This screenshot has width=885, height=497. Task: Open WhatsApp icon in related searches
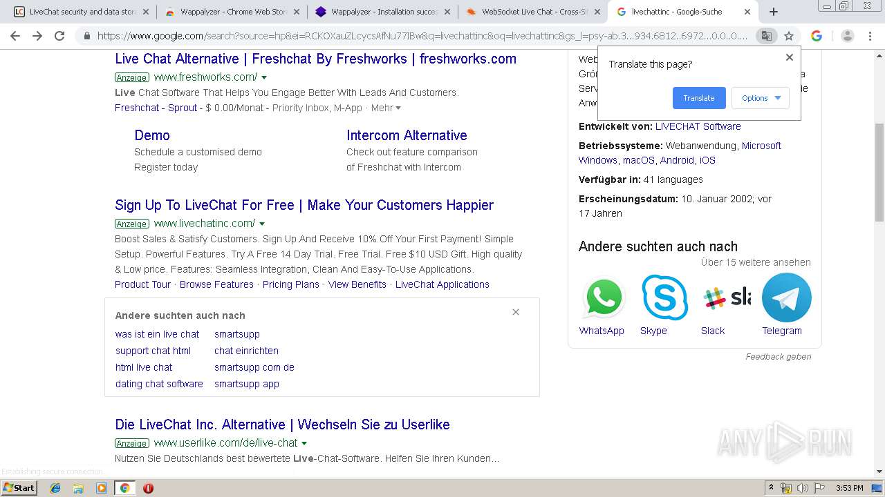(x=603, y=298)
